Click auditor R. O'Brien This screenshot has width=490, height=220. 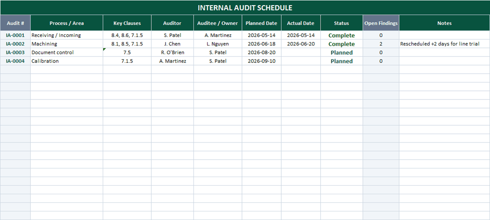(x=172, y=52)
